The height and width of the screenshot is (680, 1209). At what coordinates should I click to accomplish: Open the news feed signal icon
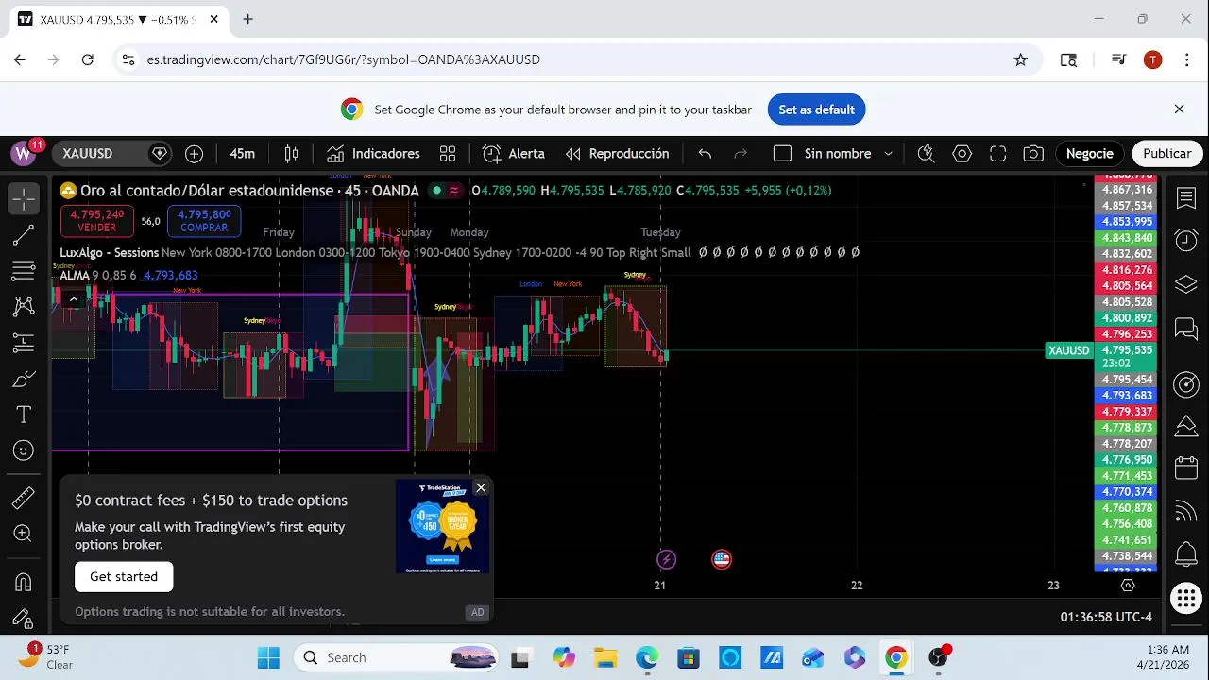pos(1186,511)
